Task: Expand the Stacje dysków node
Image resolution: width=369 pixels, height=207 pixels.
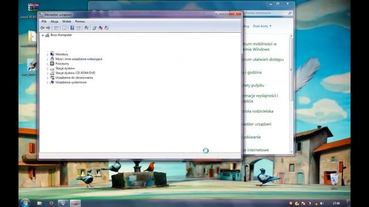Action: (x=47, y=68)
